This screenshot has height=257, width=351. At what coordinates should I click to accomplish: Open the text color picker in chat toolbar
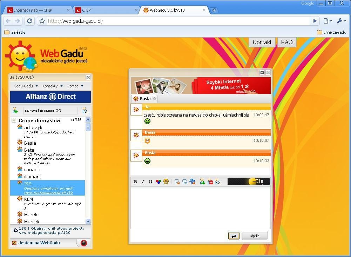(158, 182)
